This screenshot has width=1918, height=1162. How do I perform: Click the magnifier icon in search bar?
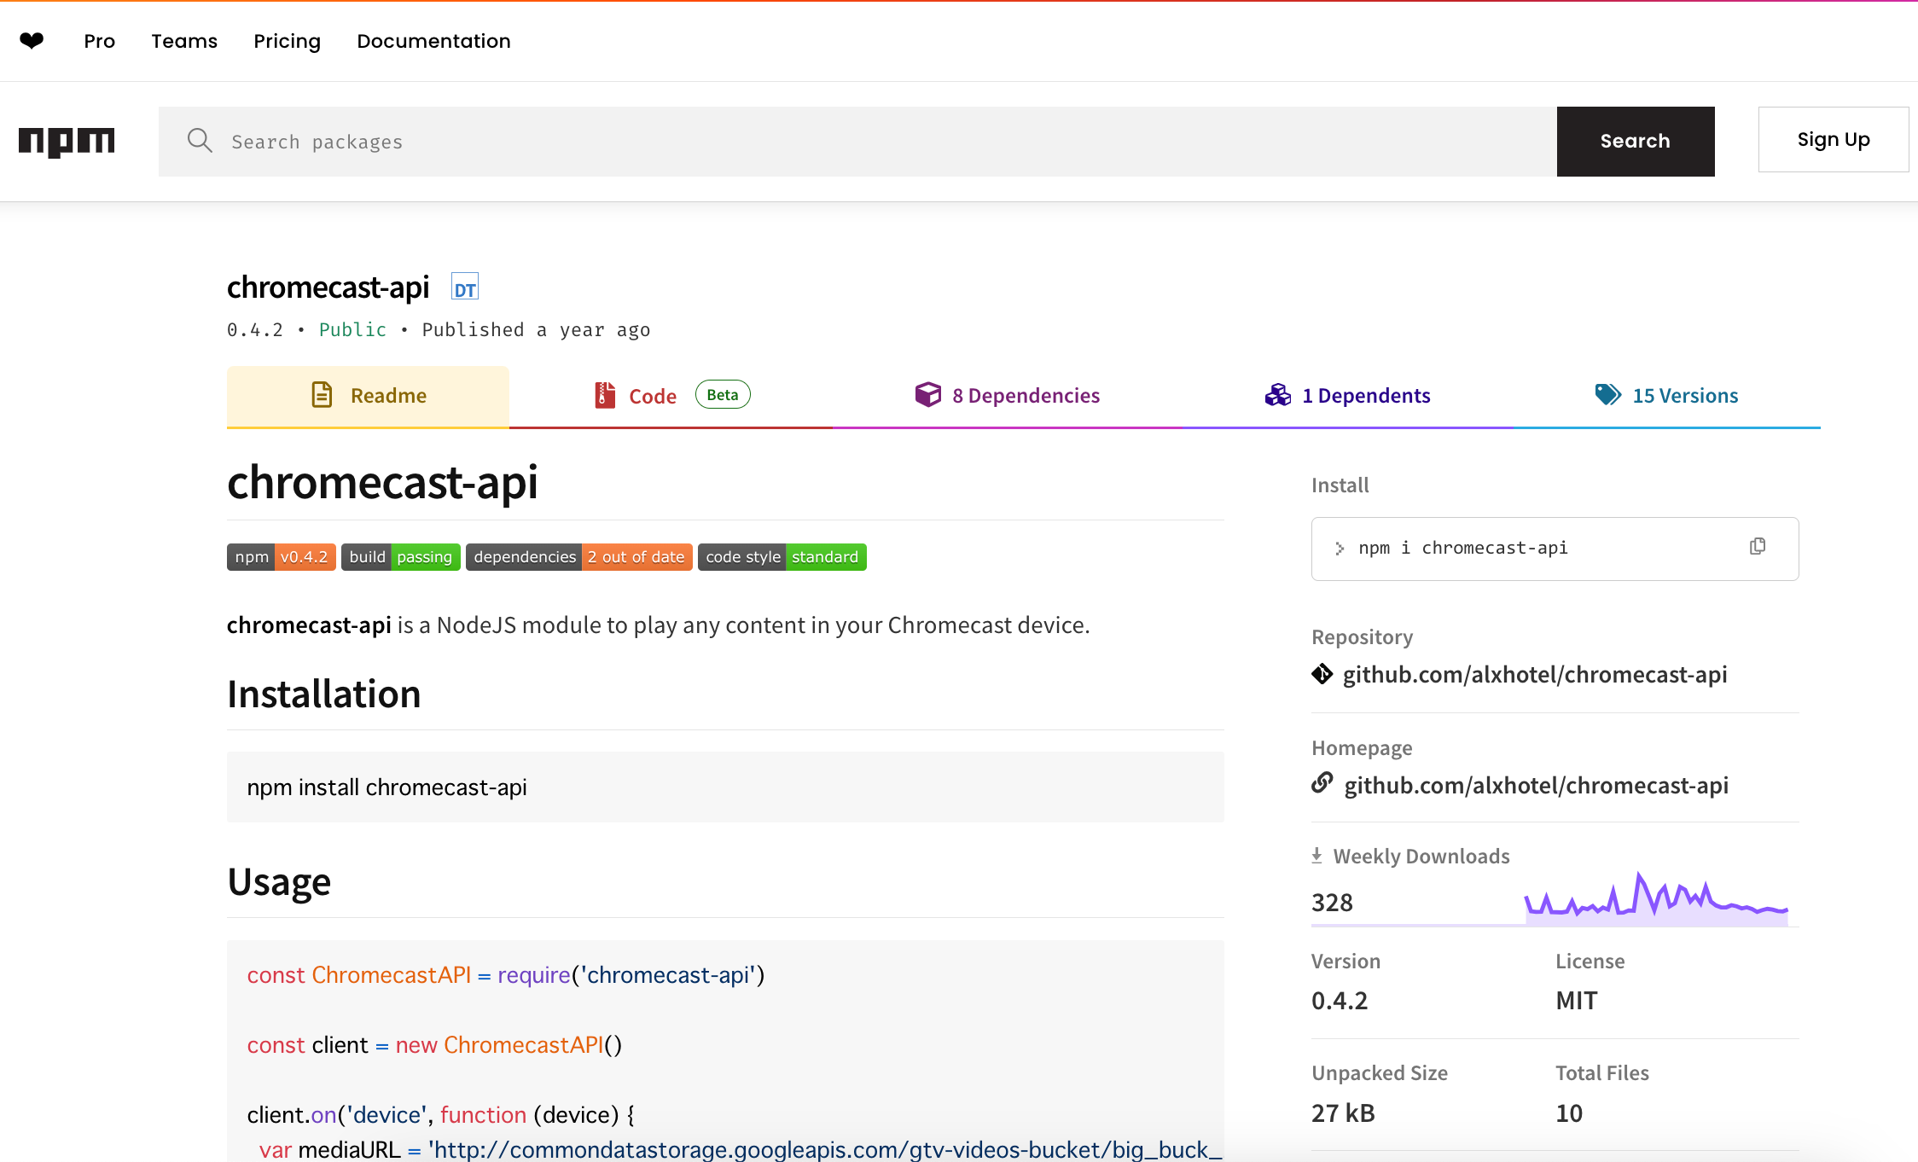pyautogui.click(x=200, y=141)
